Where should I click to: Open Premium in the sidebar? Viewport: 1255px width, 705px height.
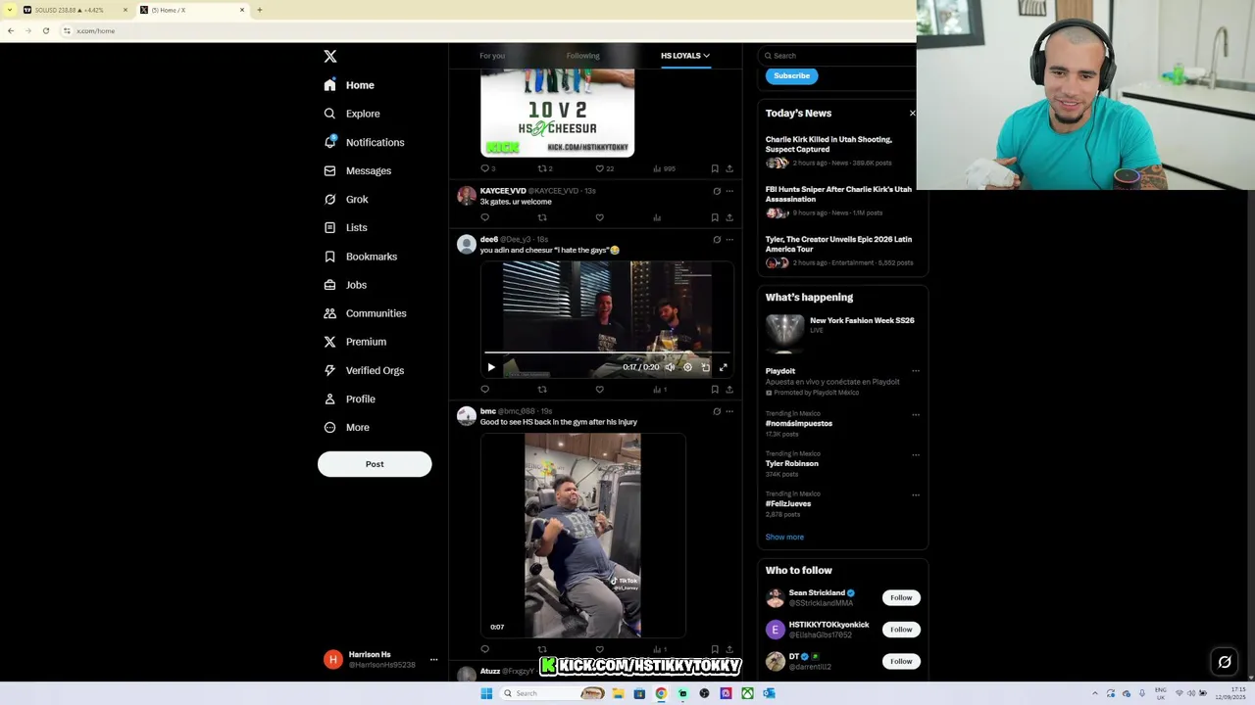coord(355,342)
